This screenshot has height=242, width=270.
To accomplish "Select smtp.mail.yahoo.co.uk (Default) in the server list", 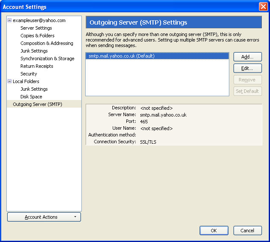I will pos(157,56).
